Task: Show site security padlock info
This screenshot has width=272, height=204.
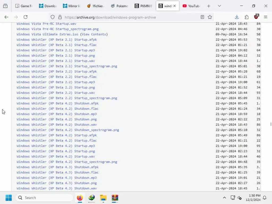Action: [60, 17]
